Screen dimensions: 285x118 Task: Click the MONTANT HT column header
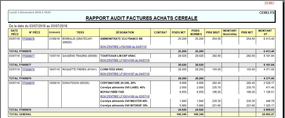[265, 32]
